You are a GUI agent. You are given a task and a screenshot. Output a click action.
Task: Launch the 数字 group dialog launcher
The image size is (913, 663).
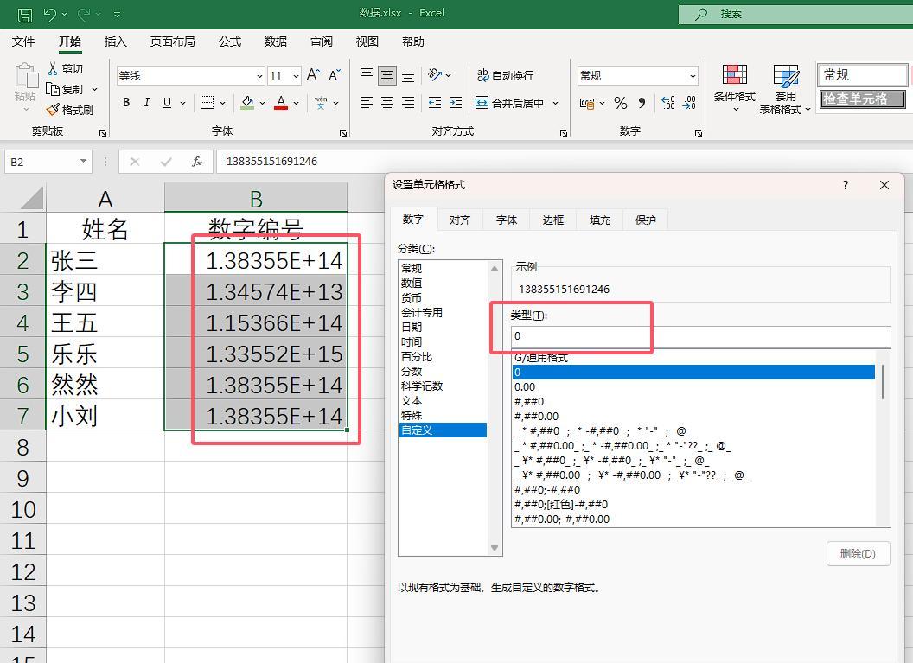click(698, 133)
